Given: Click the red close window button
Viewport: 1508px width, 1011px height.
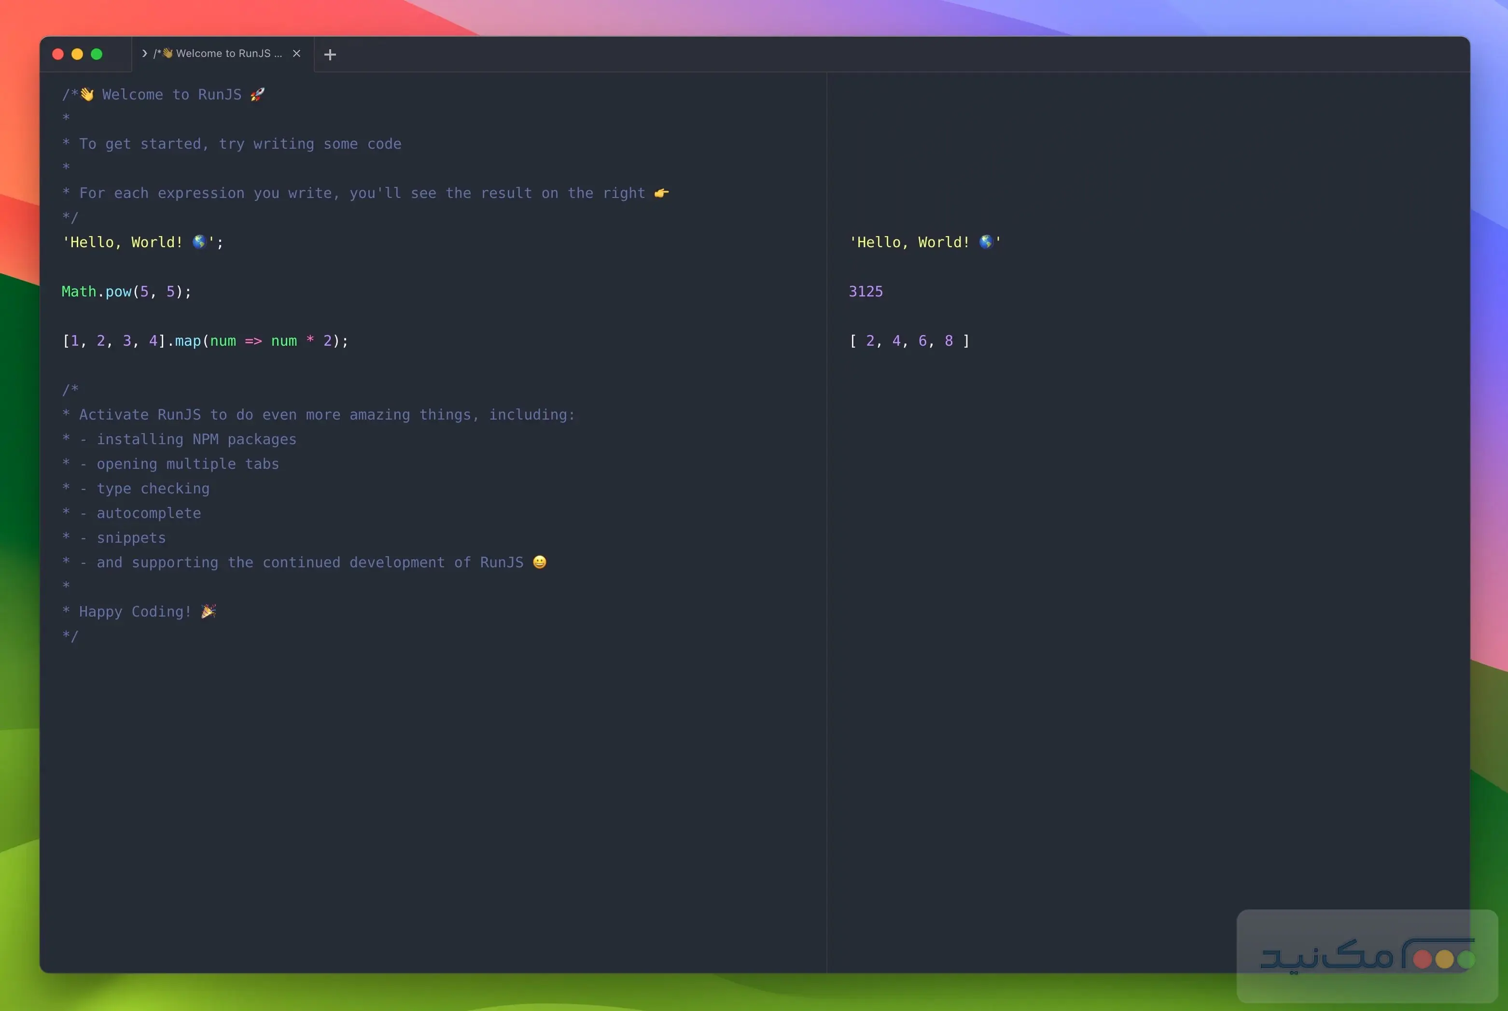Looking at the screenshot, I should [58, 54].
